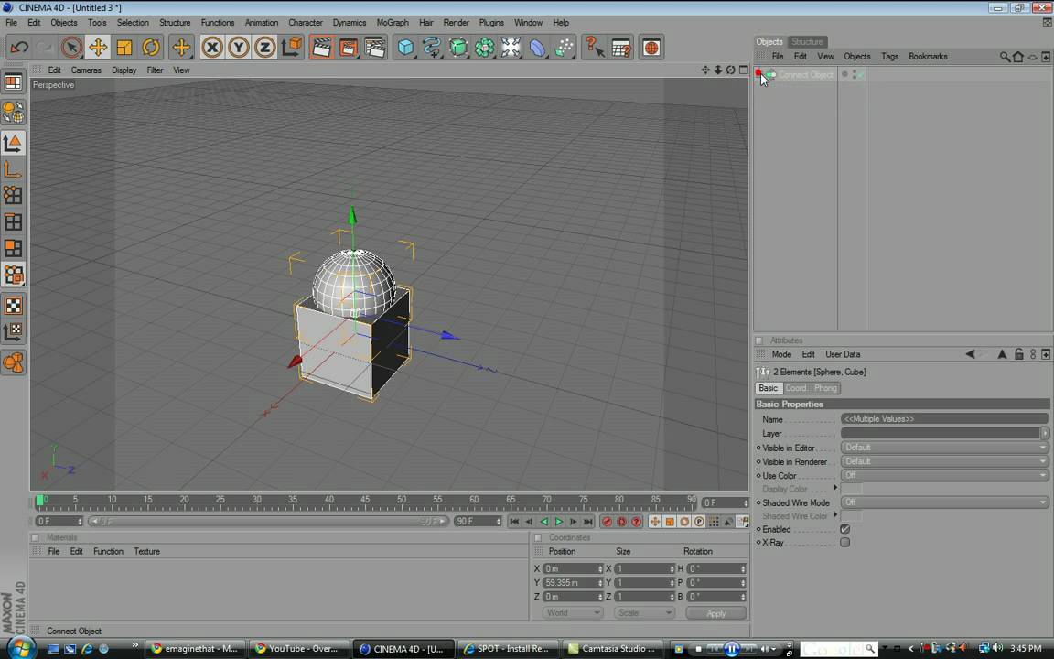Switch to the Structure tab

click(x=807, y=42)
